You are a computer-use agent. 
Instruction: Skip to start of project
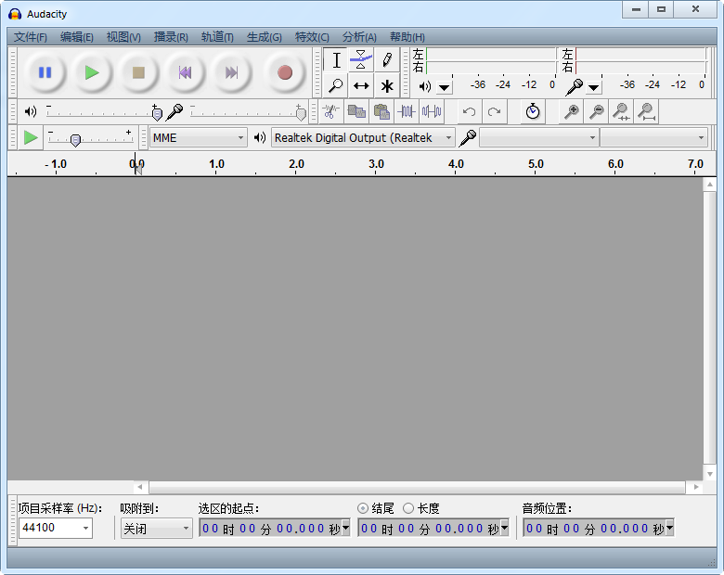(x=185, y=72)
